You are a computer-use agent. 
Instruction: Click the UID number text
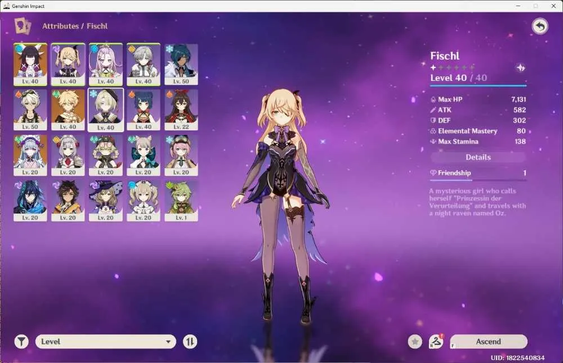[x=517, y=357]
